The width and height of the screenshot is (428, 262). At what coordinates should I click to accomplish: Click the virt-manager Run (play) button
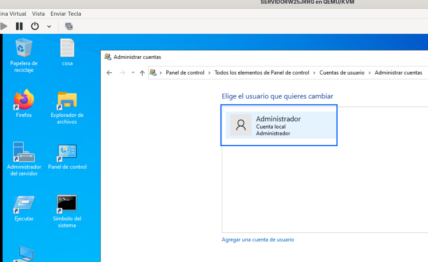point(4,26)
